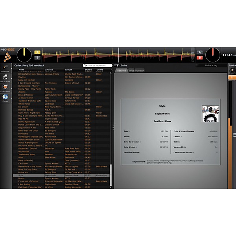Click the Infos panel toggle icon

[117, 65]
